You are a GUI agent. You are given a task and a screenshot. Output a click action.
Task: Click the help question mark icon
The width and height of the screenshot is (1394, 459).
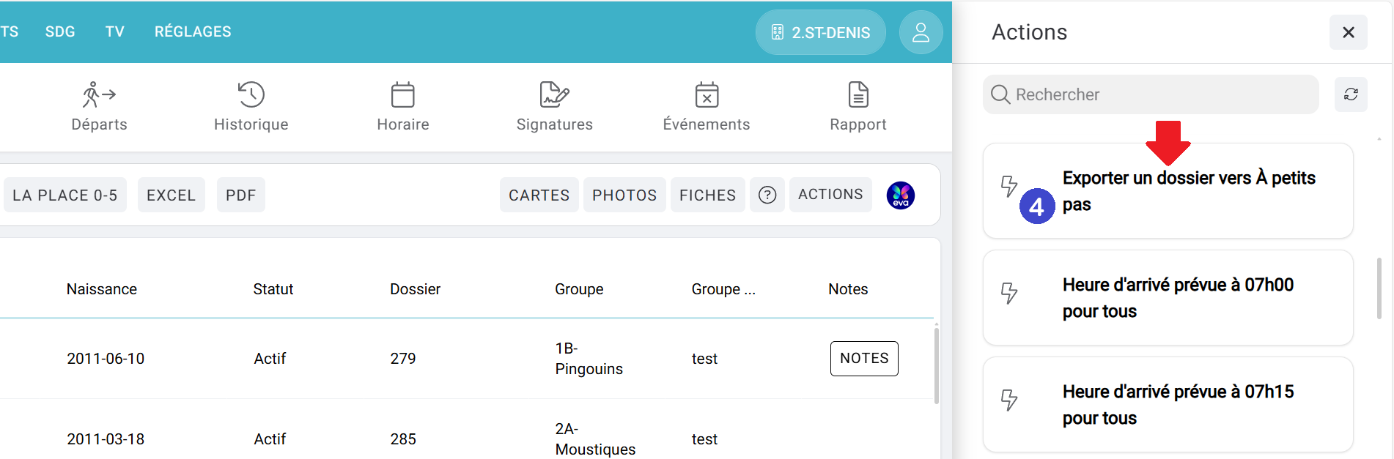coord(767,195)
